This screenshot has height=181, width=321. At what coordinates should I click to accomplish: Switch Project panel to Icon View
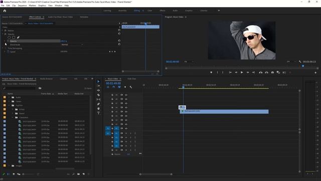(14, 174)
